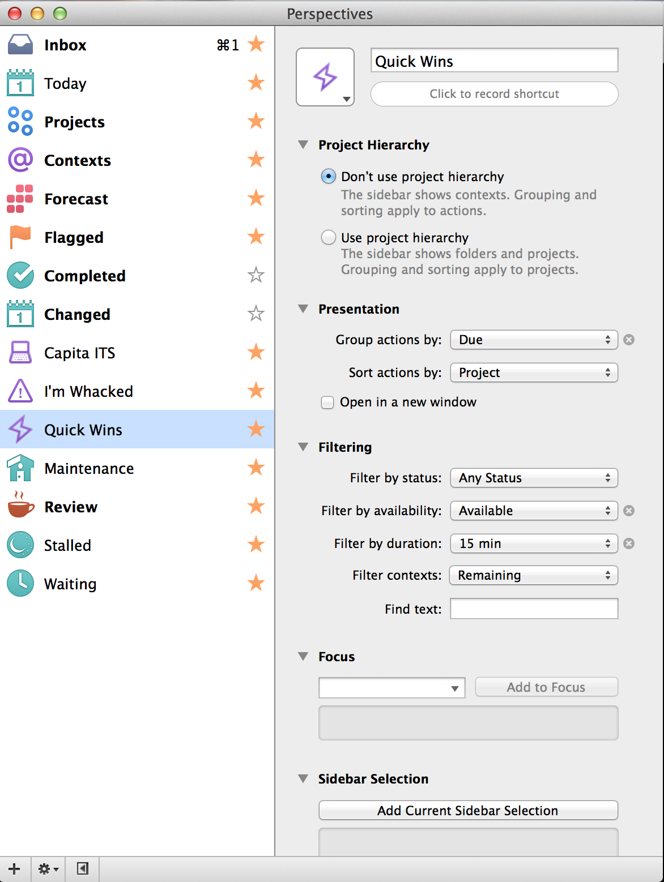Select the Forecast perspective row
Image resolution: width=664 pixels, height=882 pixels.
[x=137, y=199]
